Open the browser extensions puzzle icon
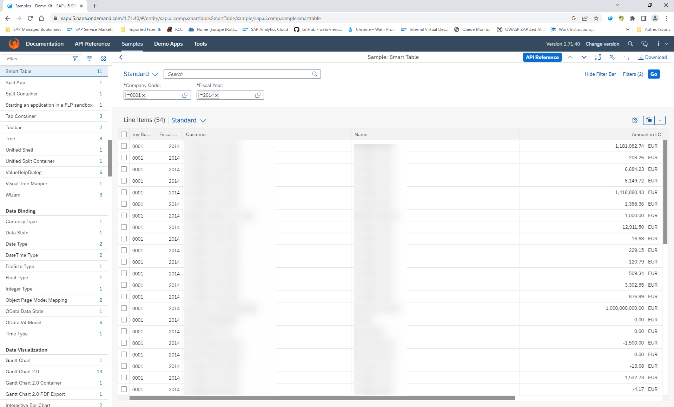 pos(633,18)
